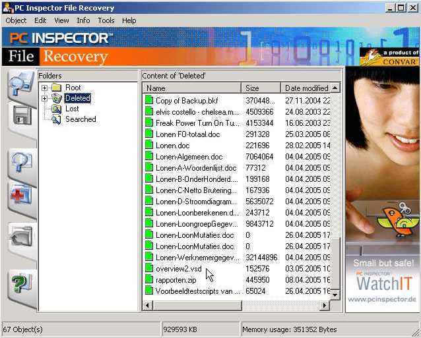421x338 pixels.
Task: Click green icon of Lonen-B-OnderHonderd file
Action: [x=149, y=179]
